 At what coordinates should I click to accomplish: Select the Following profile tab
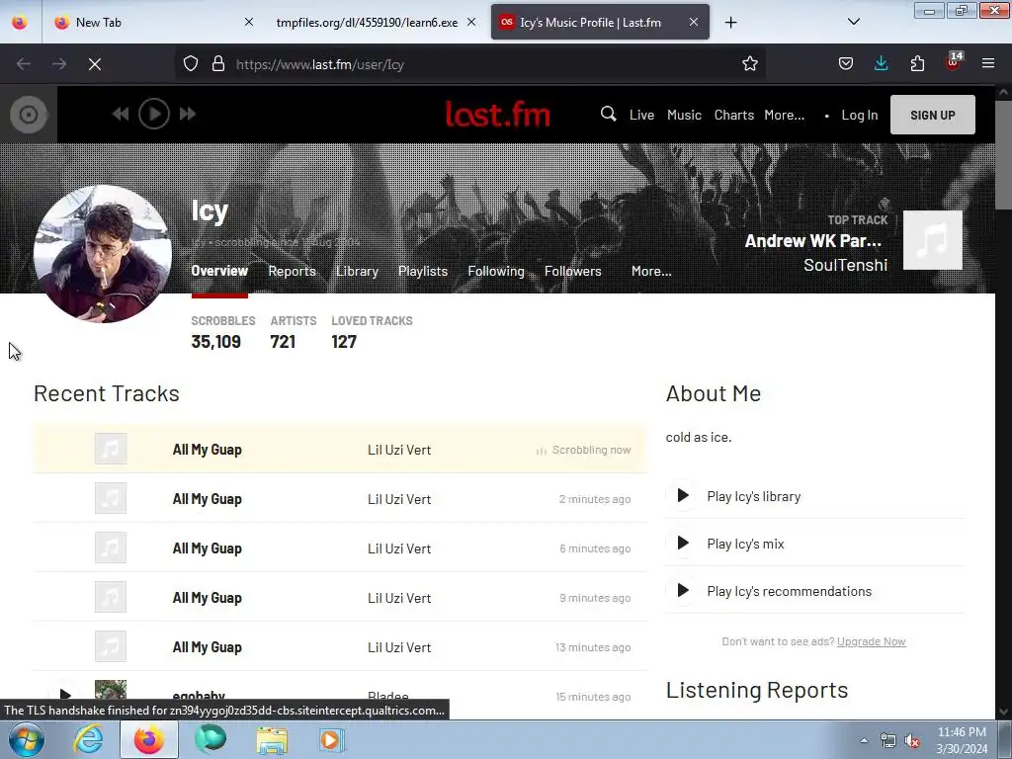pos(496,271)
